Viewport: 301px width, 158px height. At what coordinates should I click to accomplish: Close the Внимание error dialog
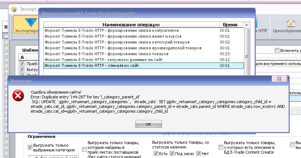click(279, 79)
